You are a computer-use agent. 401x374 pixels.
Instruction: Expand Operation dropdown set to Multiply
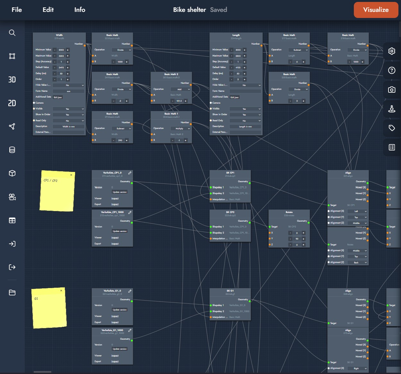click(181, 129)
